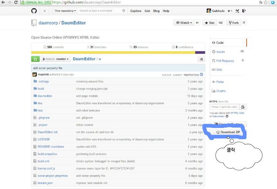The image size is (277, 189).
Task: Click the Download ZIP button
Action: coord(228,132)
